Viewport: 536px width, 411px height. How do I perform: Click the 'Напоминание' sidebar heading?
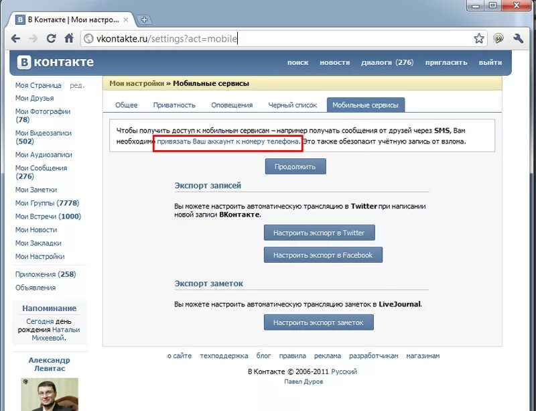(49, 308)
